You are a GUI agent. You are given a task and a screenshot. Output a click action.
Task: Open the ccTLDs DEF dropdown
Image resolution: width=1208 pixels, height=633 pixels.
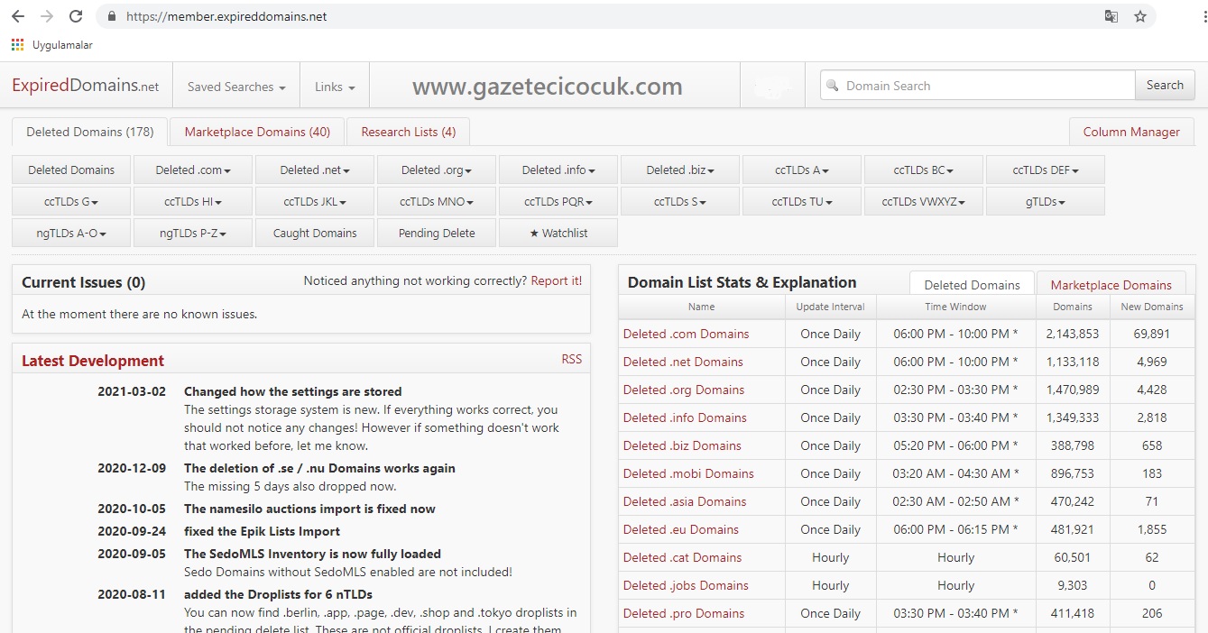[1046, 170]
